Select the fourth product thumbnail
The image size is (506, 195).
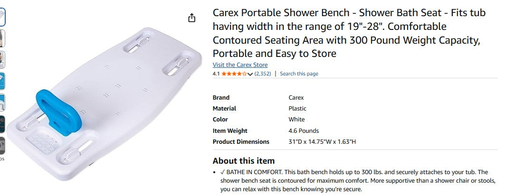[x=2, y=81]
